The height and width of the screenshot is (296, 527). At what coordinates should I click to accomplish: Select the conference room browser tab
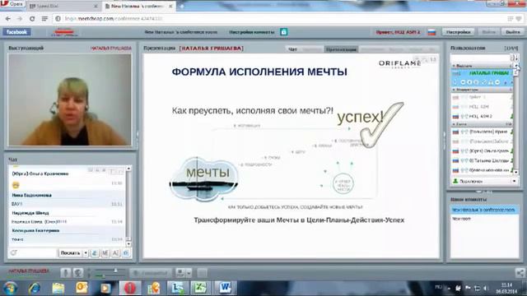139,6
